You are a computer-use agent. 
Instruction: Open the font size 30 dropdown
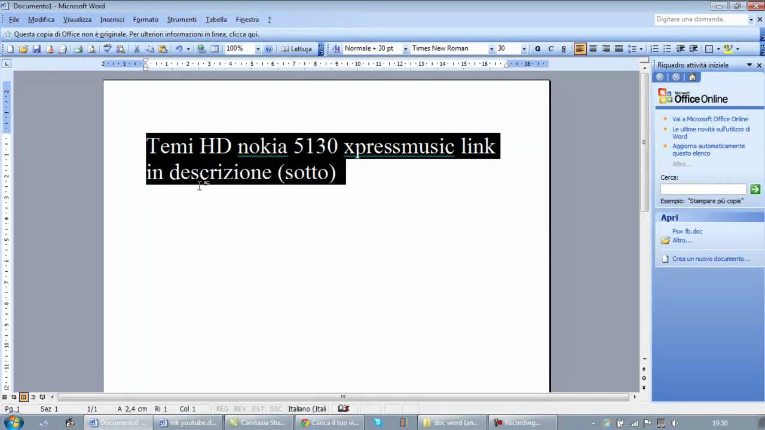tap(524, 49)
